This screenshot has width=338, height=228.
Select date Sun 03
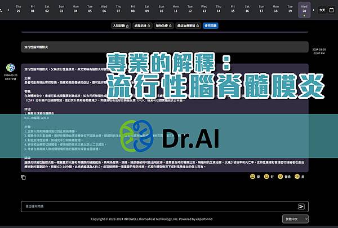tap(61, 9)
